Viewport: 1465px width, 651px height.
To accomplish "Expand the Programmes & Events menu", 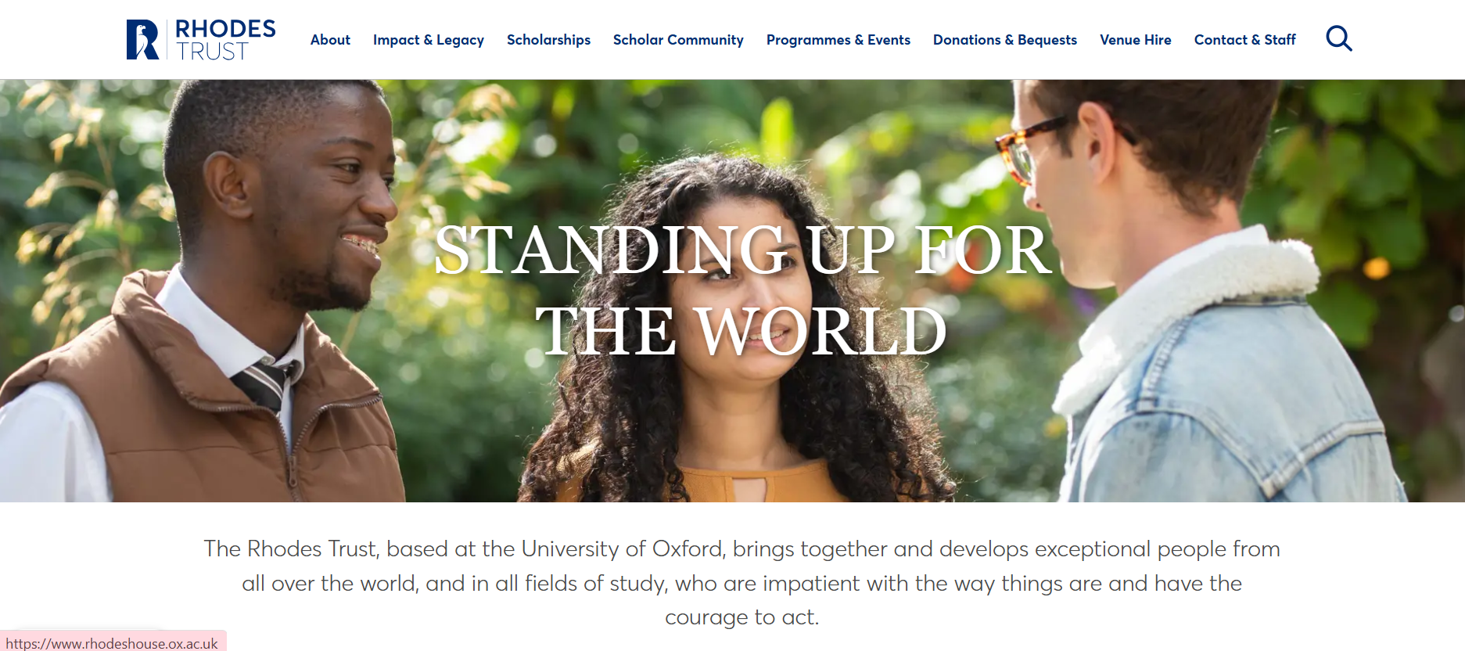I will pyautogui.click(x=838, y=39).
